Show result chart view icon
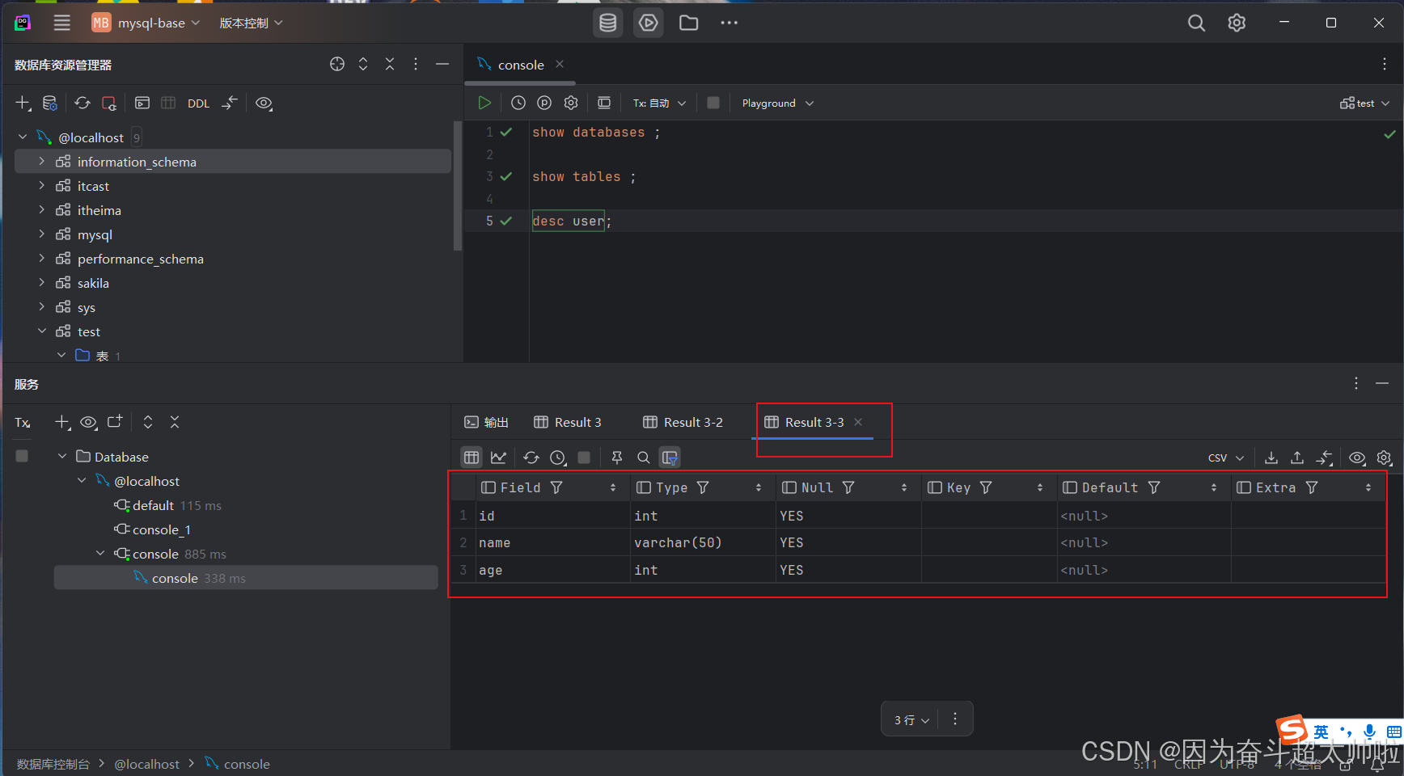 [x=498, y=458]
